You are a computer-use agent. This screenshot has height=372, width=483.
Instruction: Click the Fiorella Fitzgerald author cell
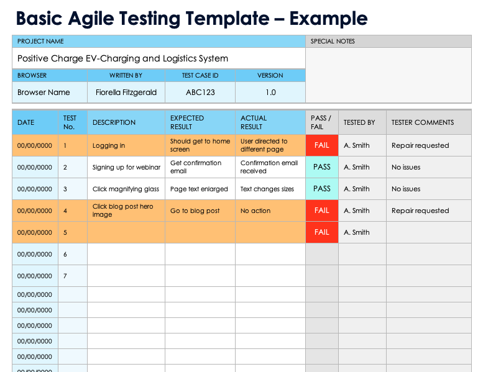click(x=126, y=93)
